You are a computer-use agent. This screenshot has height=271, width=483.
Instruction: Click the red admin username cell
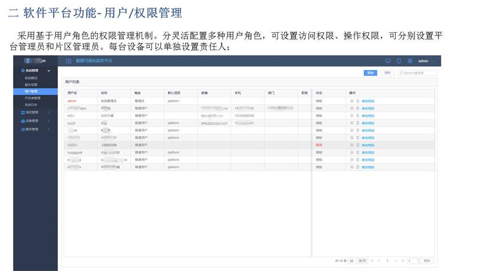(x=72, y=101)
